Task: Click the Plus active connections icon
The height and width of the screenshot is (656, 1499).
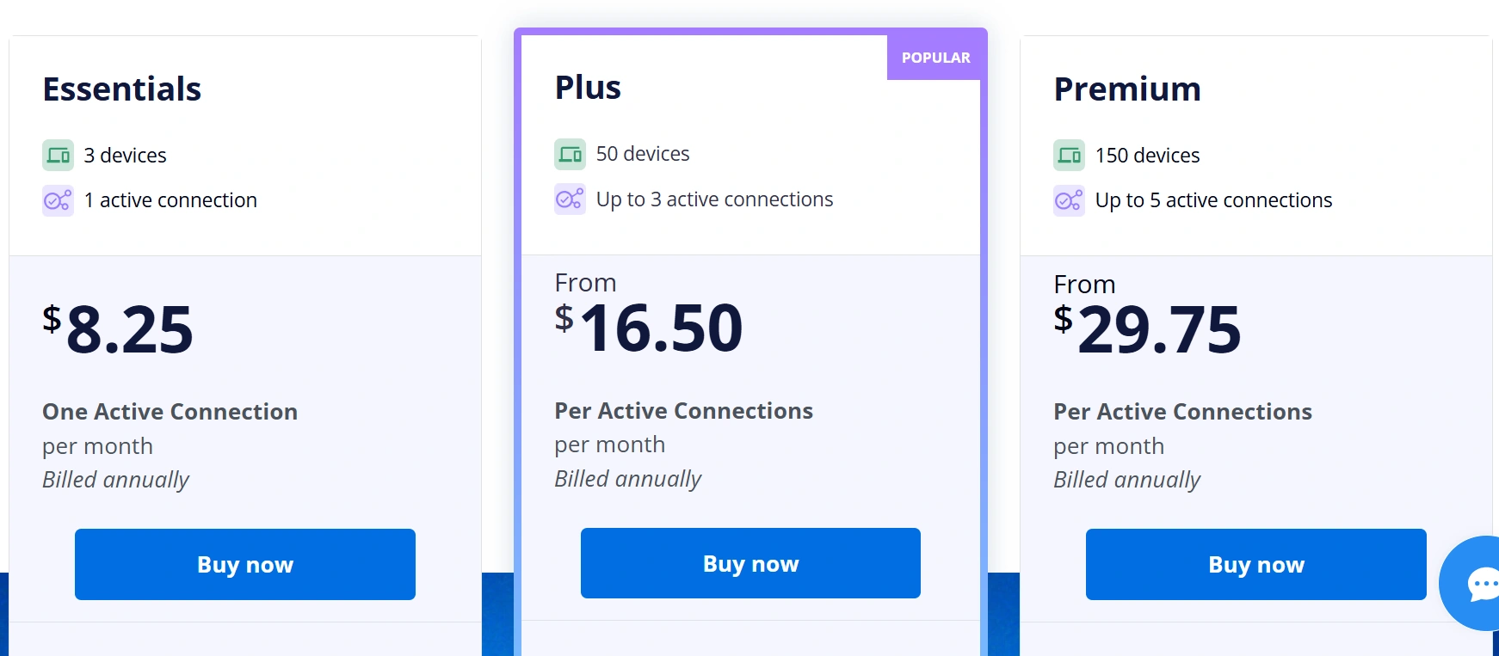Action: pos(570,199)
